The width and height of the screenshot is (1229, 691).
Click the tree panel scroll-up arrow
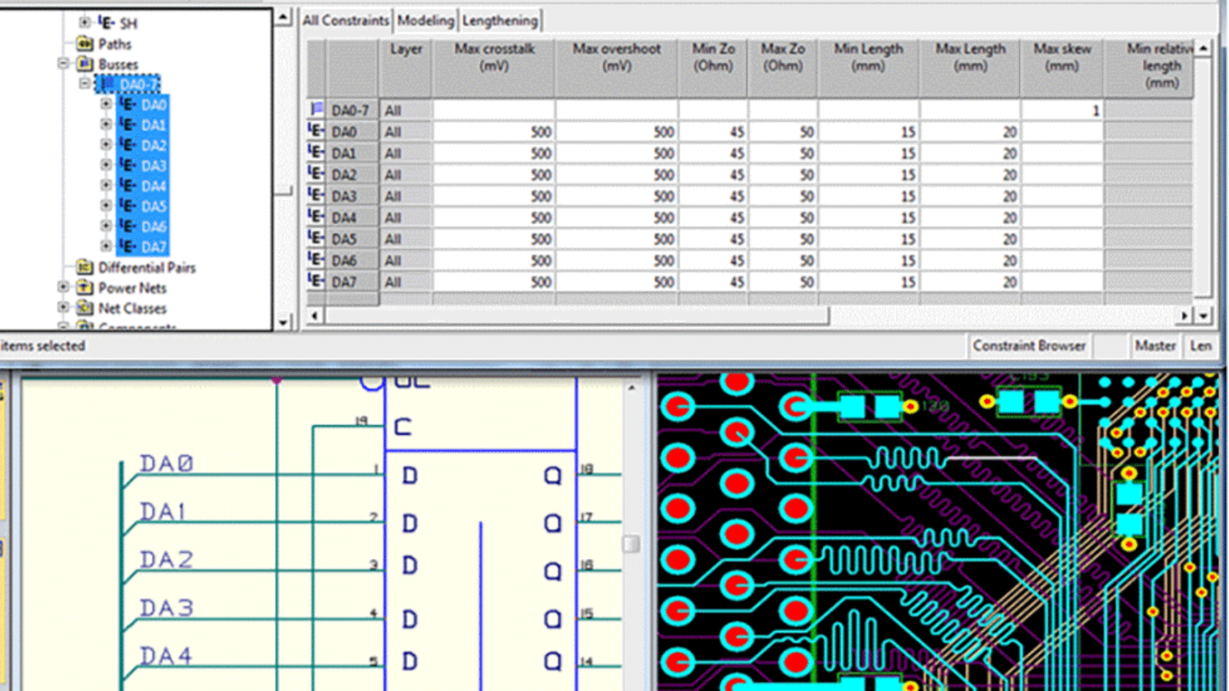[283, 16]
